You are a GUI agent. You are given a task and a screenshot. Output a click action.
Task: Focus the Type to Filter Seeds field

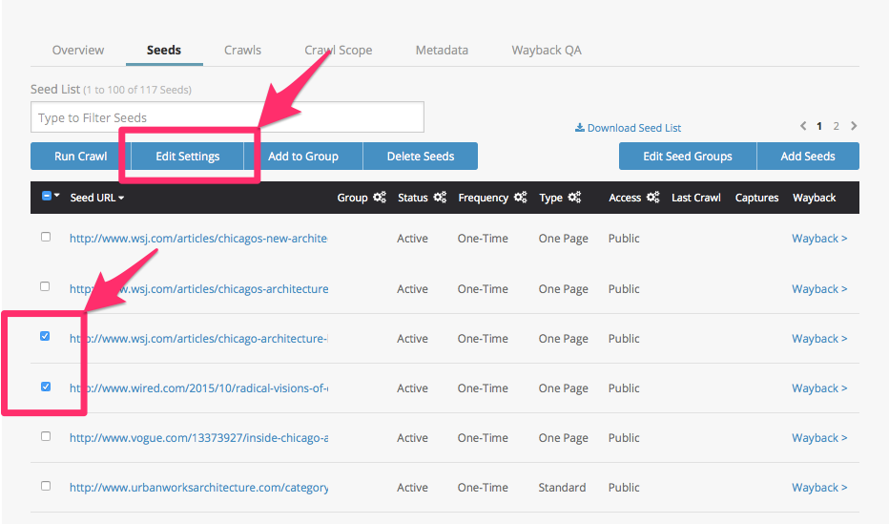[x=227, y=117]
